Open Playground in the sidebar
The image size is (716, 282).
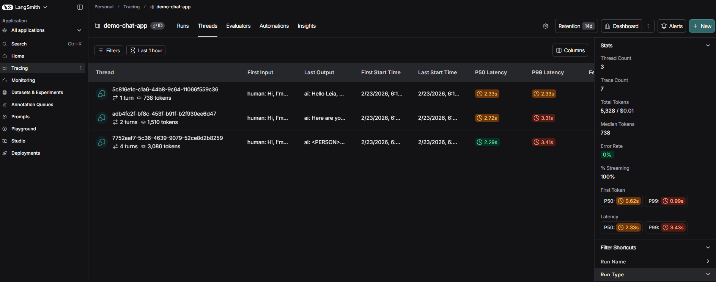click(42, 129)
